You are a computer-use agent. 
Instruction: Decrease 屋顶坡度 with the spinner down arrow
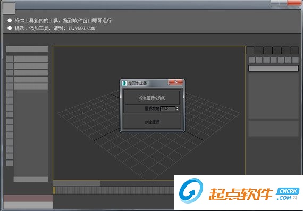click(177, 110)
